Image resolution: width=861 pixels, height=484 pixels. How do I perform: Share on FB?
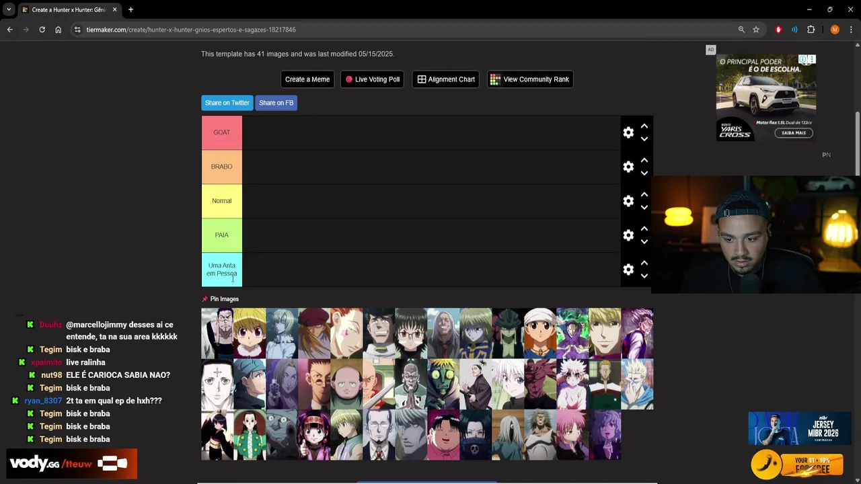click(276, 103)
